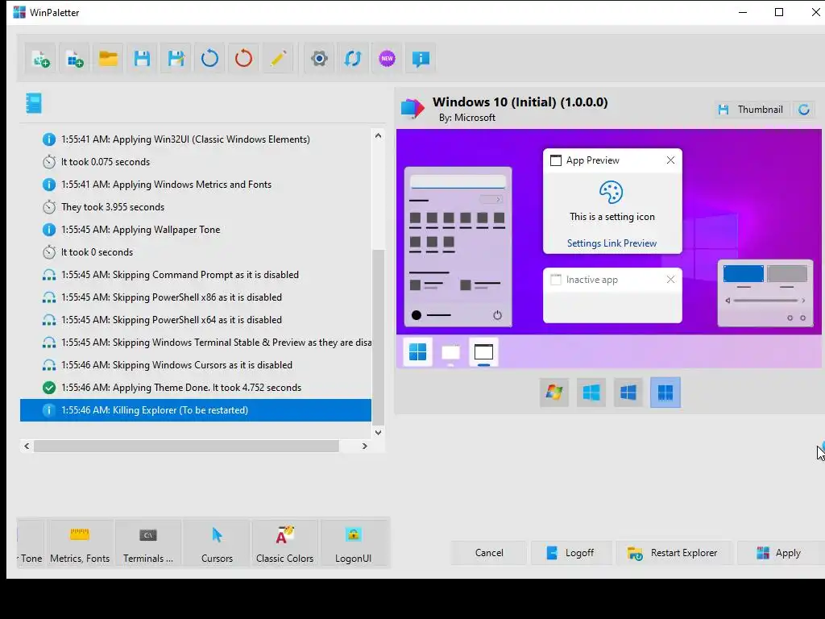
Task: Open the LogonUI tab
Action: pyautogui.click(x=353, y=544)
